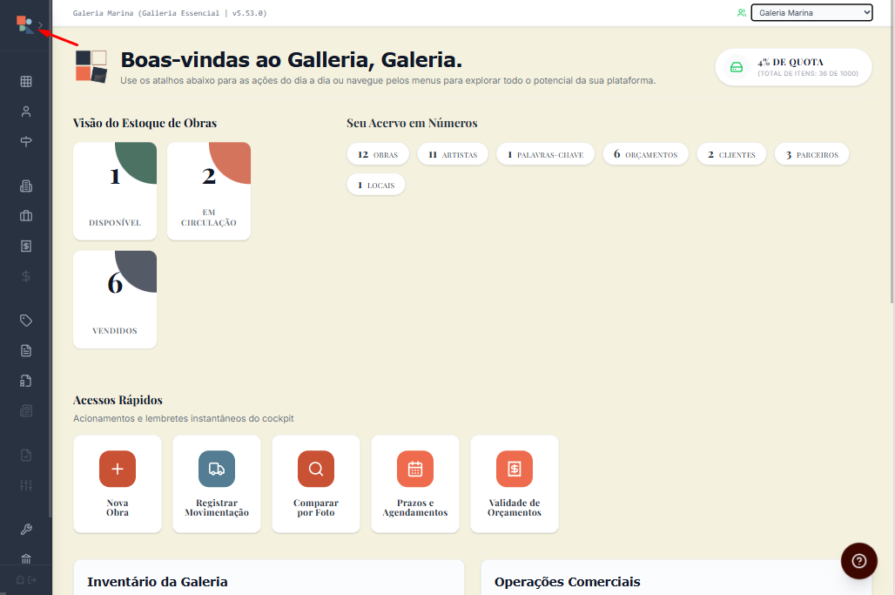Click the Nova Obra plus icon

click(x=118, y=469)
